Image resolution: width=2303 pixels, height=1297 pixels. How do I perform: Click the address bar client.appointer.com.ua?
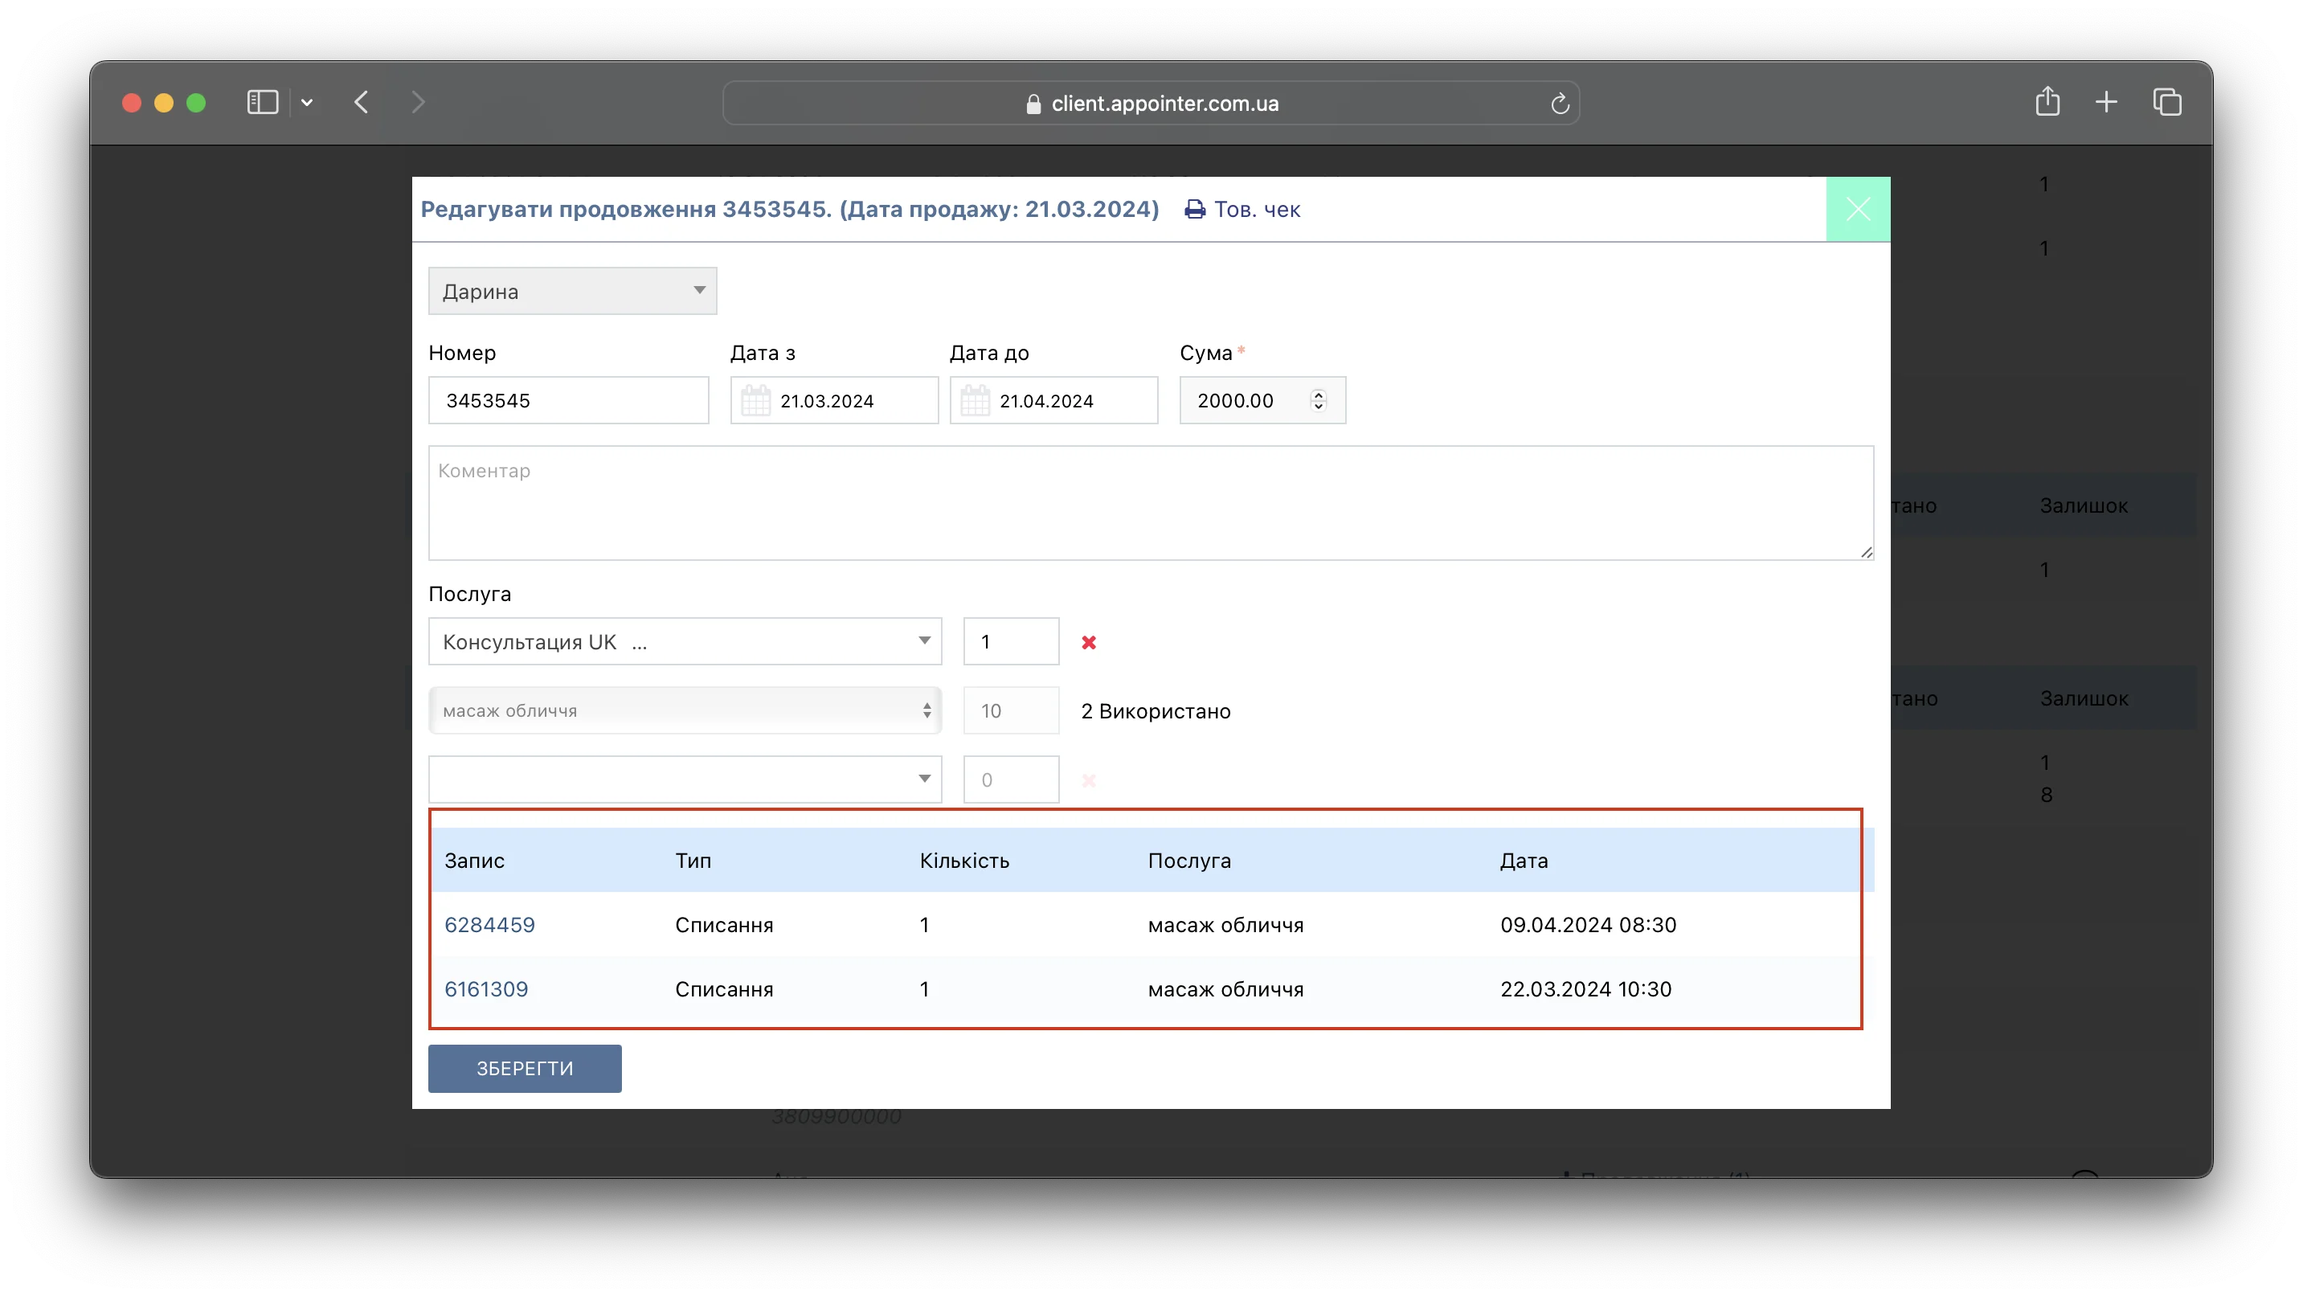click(x=1151, y=104)
